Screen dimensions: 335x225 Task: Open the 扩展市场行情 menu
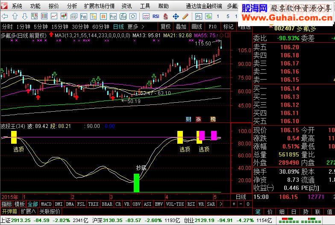click(99, 6)
